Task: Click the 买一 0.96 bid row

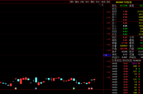Action: click(127, 23)
